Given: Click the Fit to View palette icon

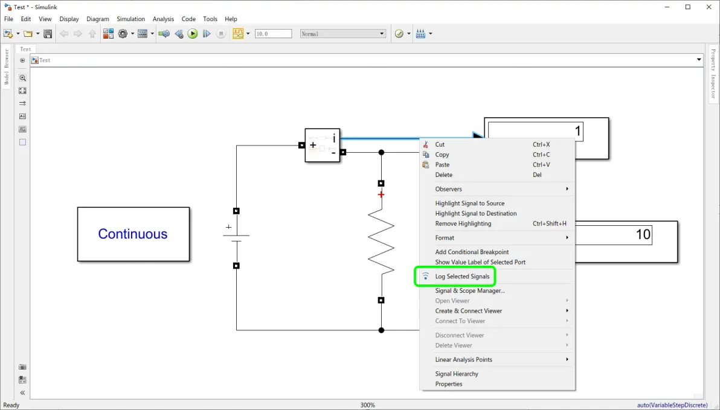Looking at the screenshot, I should [22, 91].
